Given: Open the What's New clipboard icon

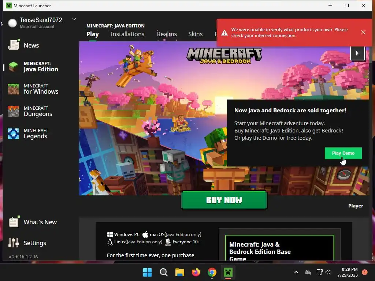Looking at the screenshot, I should click(x=14, y=222).
